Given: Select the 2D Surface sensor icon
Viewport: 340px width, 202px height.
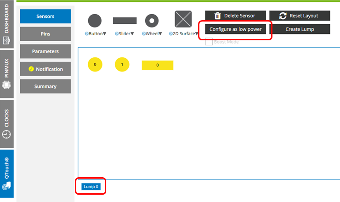Looking at the screenshot, I should pos(183,19).
